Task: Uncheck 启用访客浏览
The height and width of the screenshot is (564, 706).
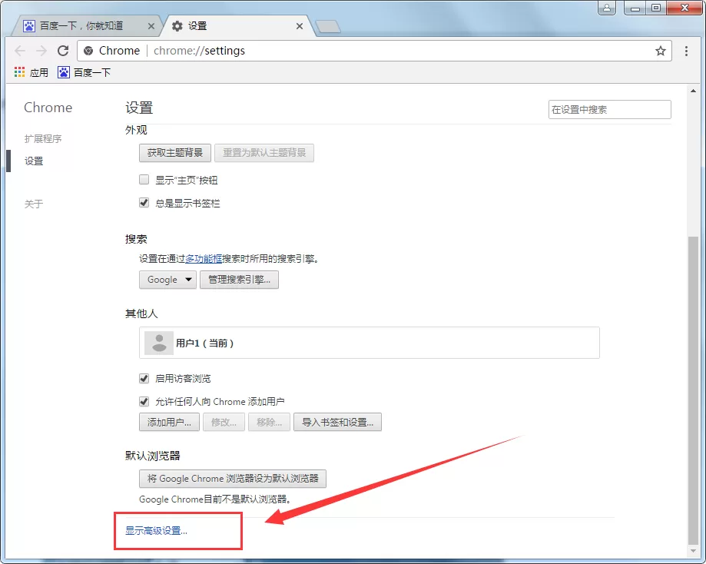Action: [144, 378]
